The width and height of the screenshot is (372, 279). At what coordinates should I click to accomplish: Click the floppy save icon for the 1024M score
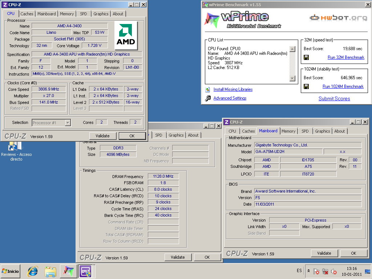[306, 86]
